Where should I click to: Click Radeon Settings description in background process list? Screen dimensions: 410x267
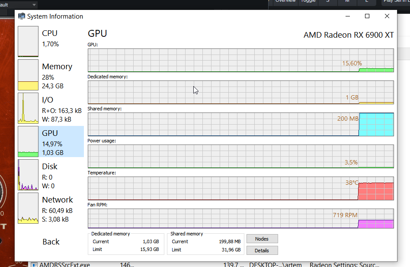click(344, 265)
